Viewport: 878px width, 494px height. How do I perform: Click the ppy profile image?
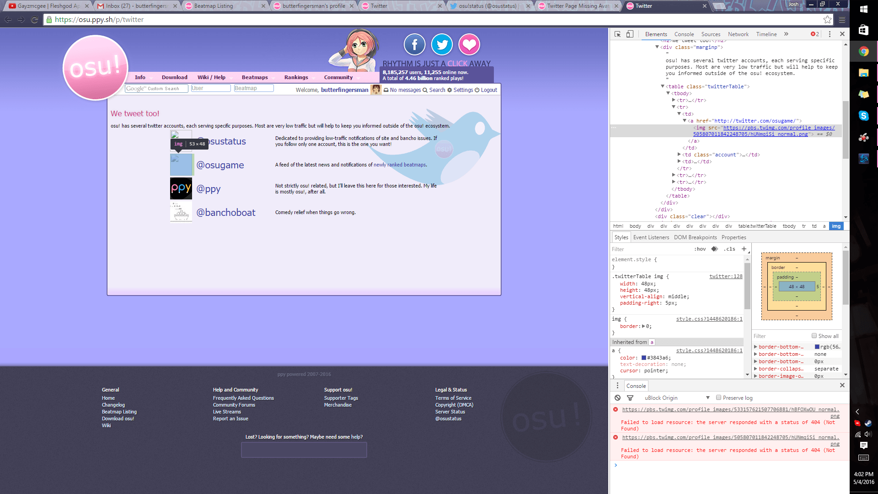(181, 188)
